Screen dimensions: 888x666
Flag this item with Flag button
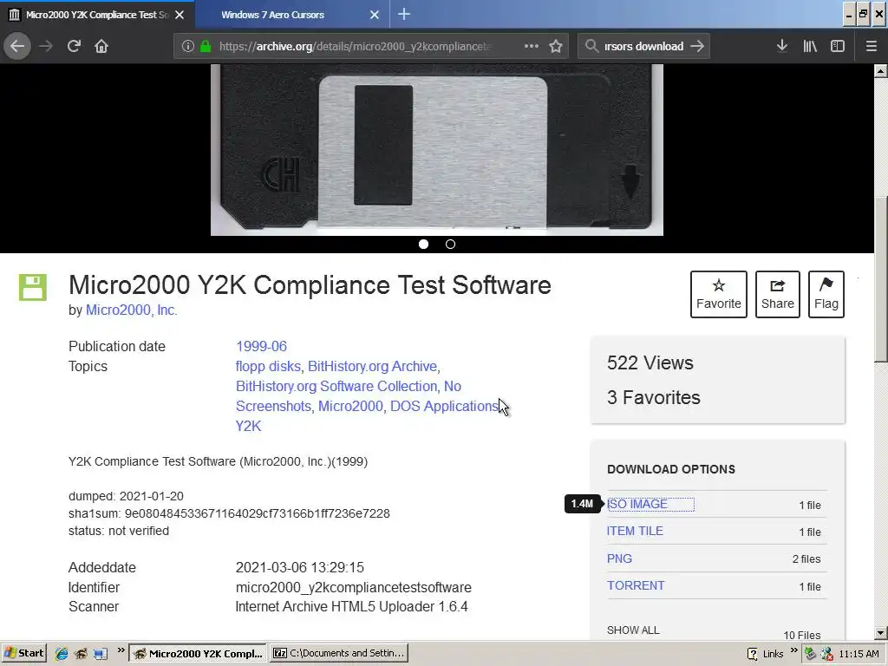click(826, 295)
